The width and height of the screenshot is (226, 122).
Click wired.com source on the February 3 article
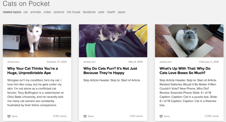click(x=165, y=62)
